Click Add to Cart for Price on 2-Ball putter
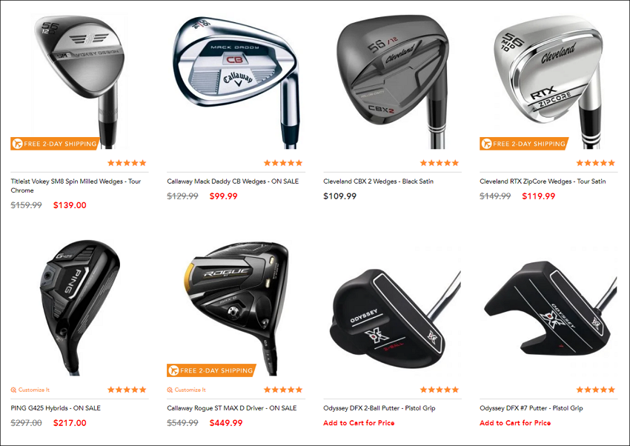630x446 pixels. (359, 423)
